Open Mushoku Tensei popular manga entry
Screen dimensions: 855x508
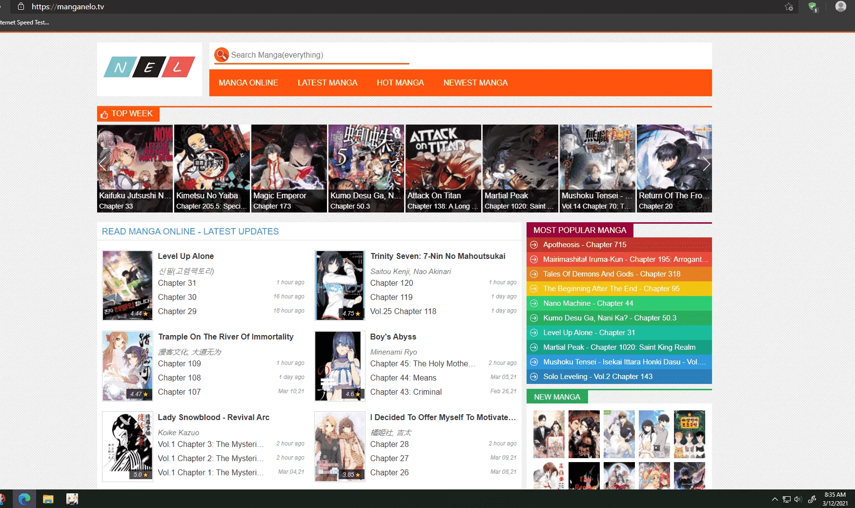point(619,362)
